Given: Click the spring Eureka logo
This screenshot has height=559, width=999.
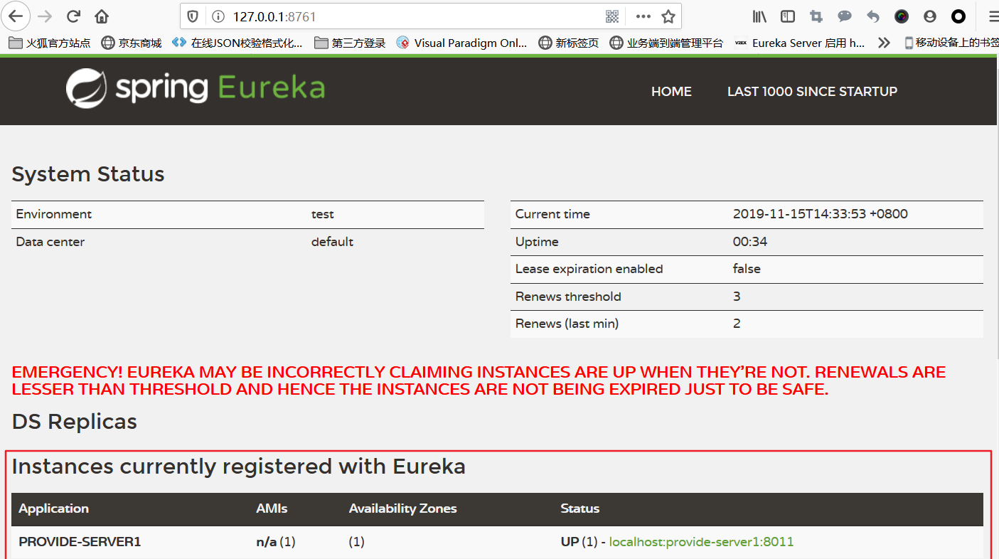Looking at the screenshot, I should pos(196,88).
